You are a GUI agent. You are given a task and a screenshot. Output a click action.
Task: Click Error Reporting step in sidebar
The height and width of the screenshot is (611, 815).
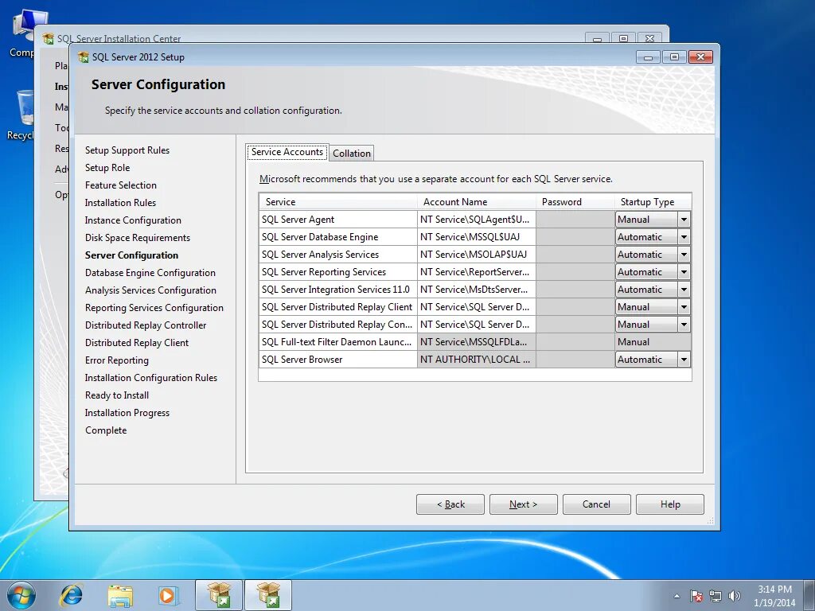coord(117,360)
